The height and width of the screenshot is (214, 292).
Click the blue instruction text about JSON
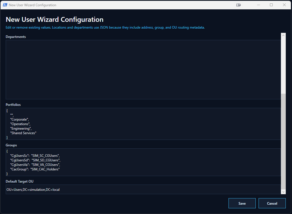[x=105, y=27]
